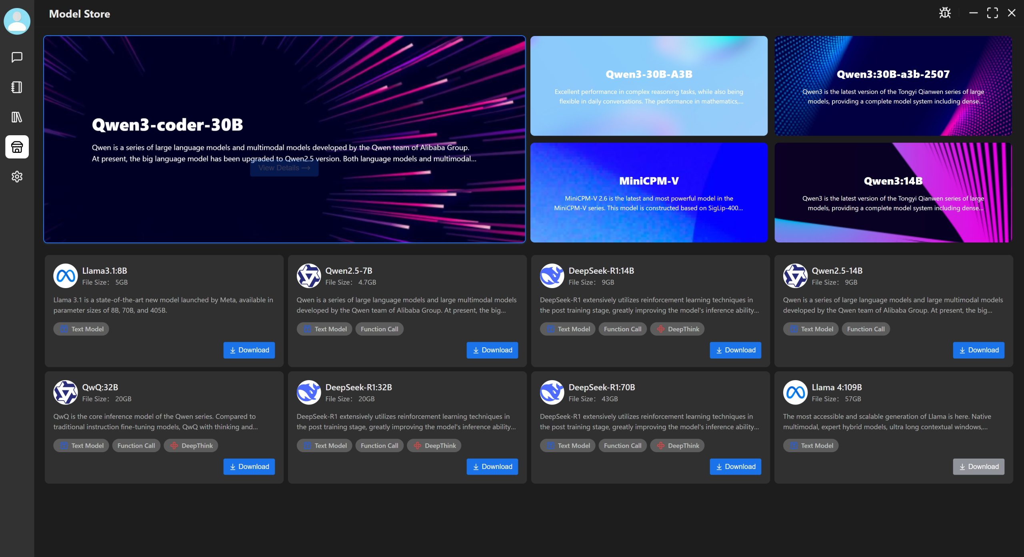Screen dimensions: 1024x557
Task: Click the Function Call tag on QwQ:32B
Action: click(x=136, y=445)
